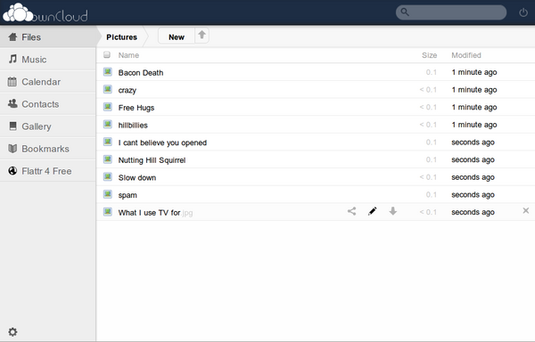Open the Nutting Hill Squirrel file

(152, 160)
